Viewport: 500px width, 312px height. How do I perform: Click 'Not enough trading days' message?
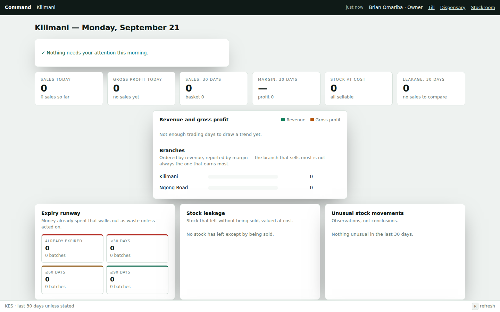[210, 135]
